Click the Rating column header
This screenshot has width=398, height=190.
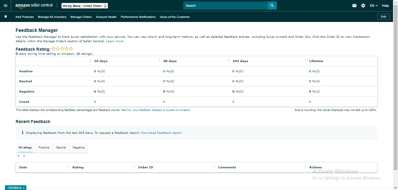78,167
